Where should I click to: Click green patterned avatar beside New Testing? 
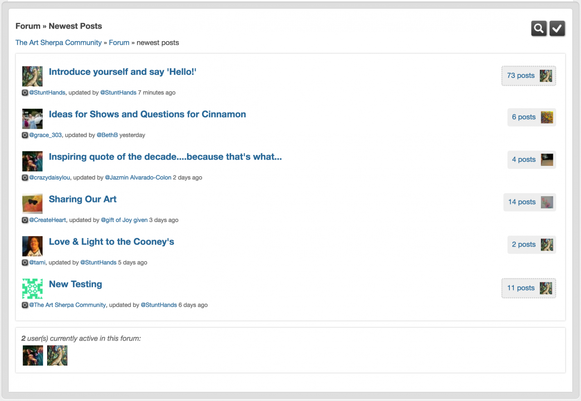click(32, 289)
